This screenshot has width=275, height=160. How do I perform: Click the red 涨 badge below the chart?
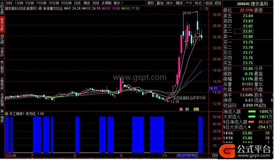[x=181, y=109]
